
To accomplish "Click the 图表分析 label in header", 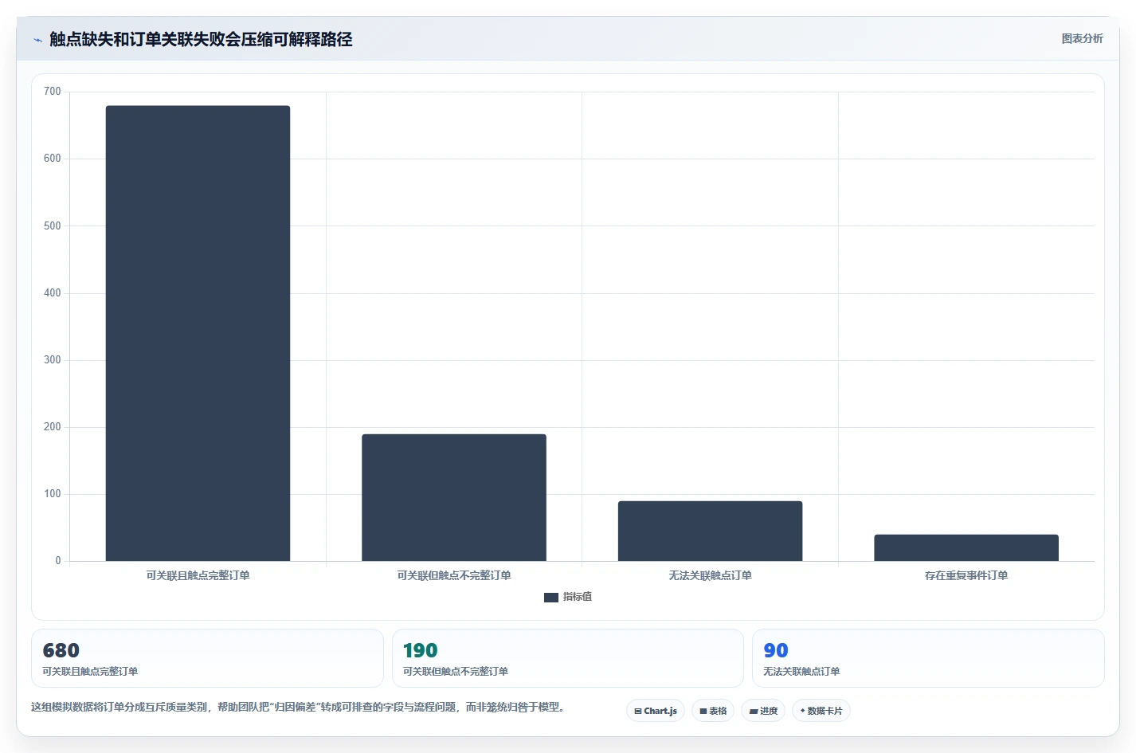I will 1082,38.
